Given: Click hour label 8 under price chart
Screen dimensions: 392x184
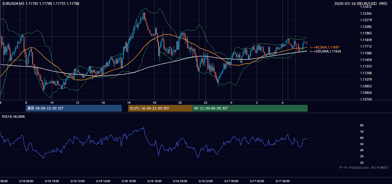Looking at the screenshot, I should point(26,102).
